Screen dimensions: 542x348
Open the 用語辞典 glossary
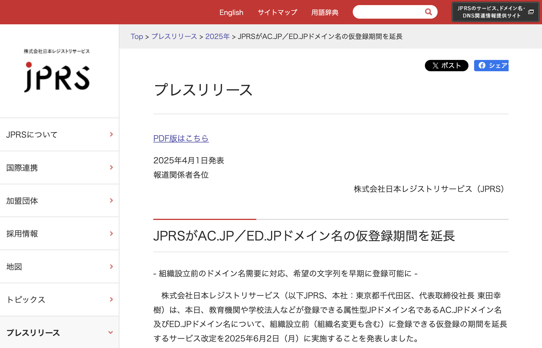(324, 12)
